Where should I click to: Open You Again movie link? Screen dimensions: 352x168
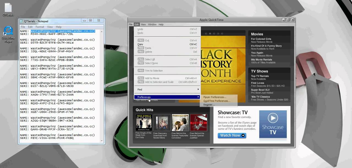tap(257, 53)
